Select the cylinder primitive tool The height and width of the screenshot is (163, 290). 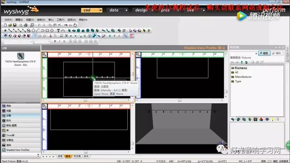point(78,31)
